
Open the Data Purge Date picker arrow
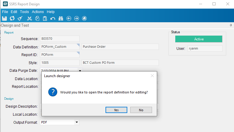point(80,71)
